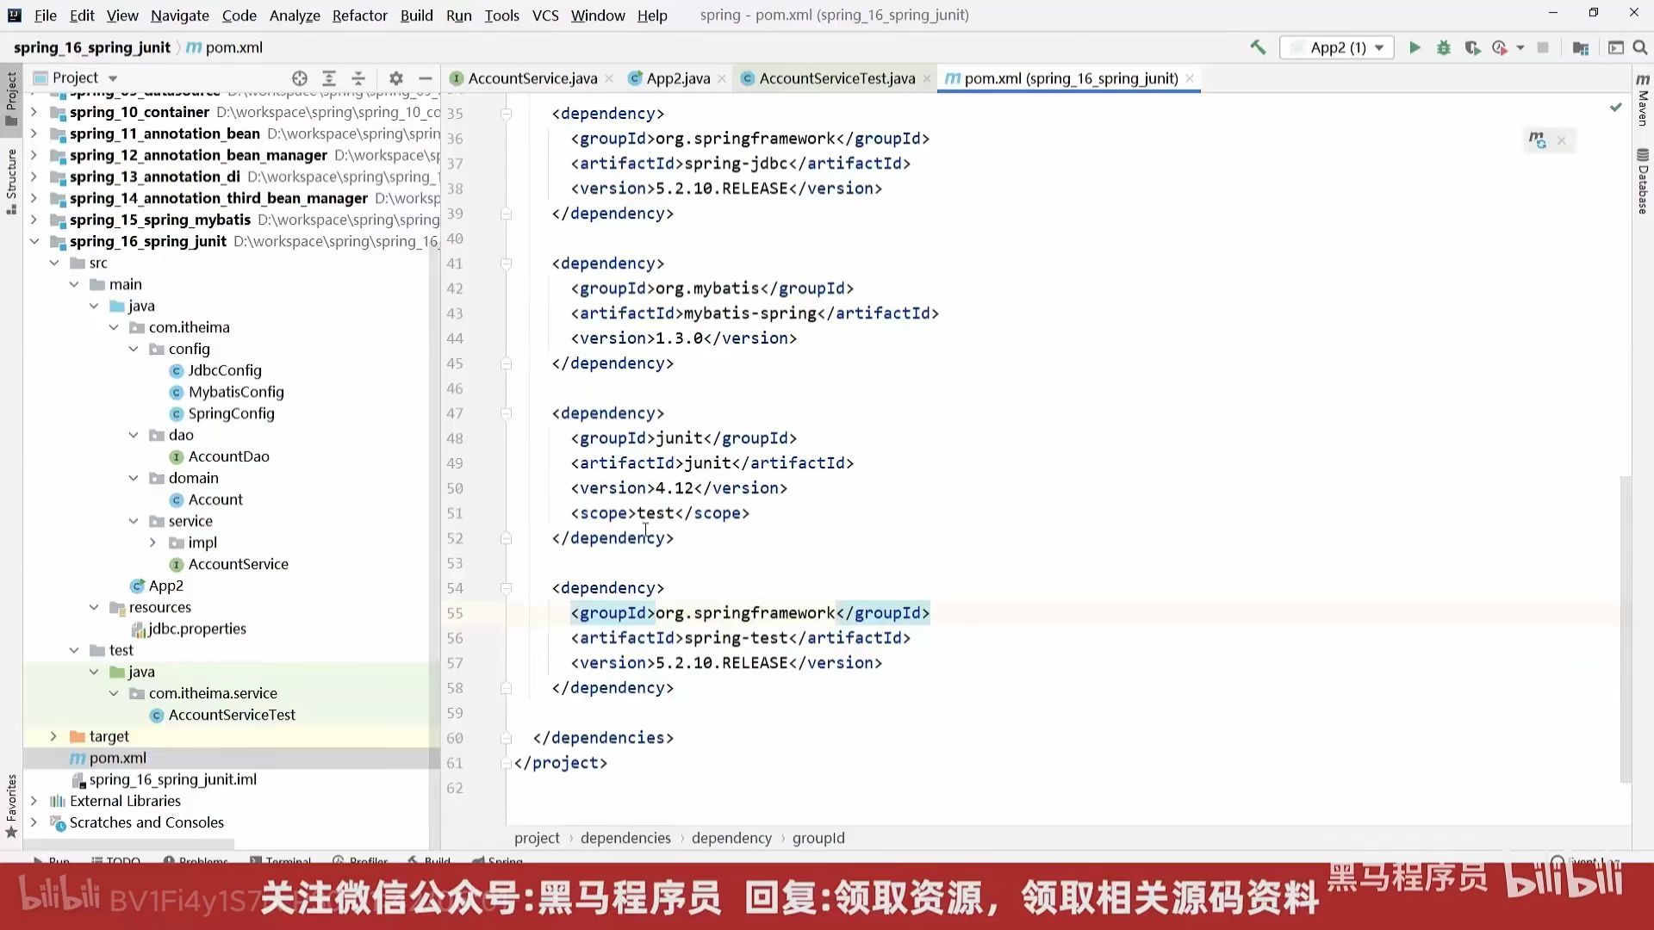Screen dimensions: 1654x930
Task: Click the locate-file target icon in Project panel
Action: 300,78
